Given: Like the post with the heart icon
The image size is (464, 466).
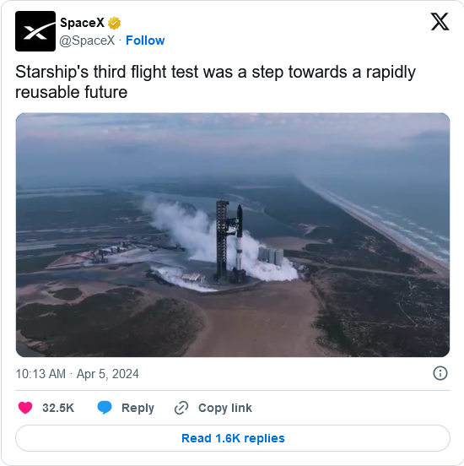Looking at the screenshot, I should 25,408.
